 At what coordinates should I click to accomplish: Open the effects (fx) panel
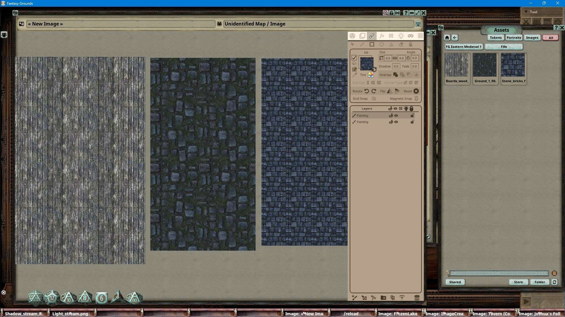(x=382, y=36)
